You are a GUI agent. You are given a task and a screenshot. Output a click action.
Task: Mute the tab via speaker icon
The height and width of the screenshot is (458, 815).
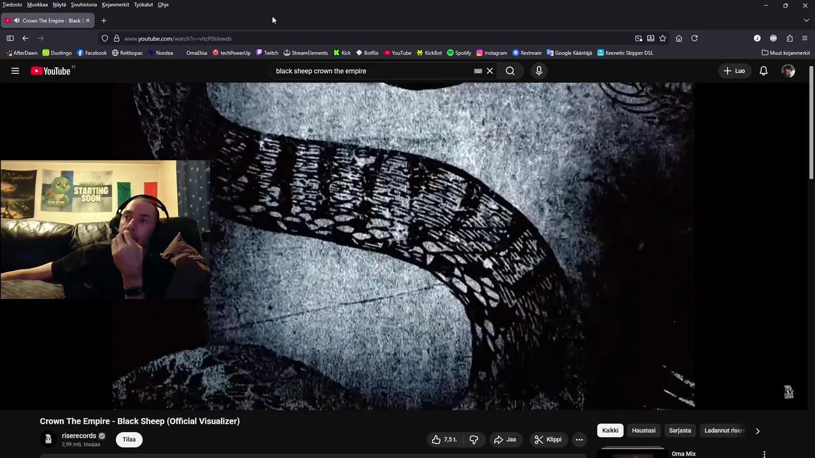[17, 20]
